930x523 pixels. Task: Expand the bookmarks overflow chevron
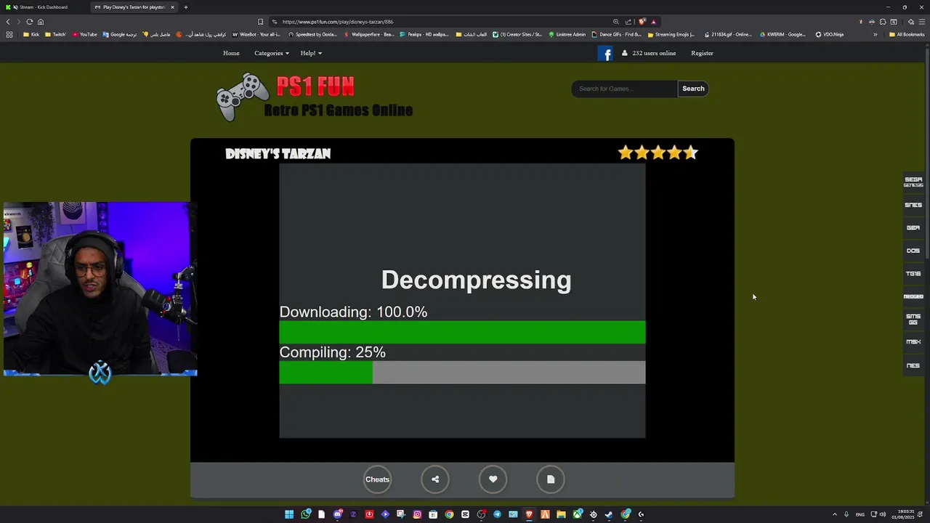875,34
